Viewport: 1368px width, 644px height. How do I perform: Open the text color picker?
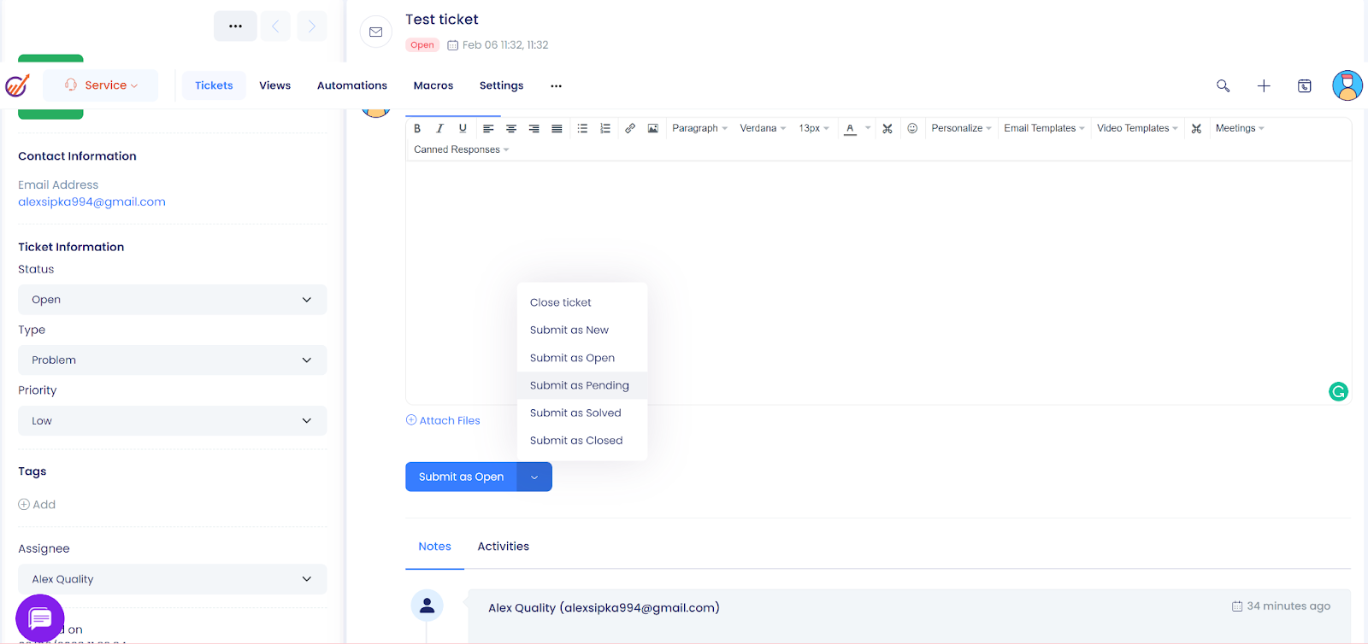[x=851, y=128]
